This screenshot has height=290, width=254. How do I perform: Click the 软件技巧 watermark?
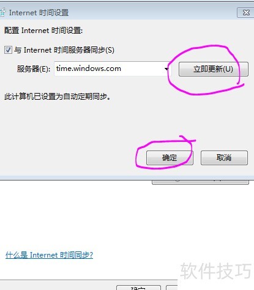[216, 271]
